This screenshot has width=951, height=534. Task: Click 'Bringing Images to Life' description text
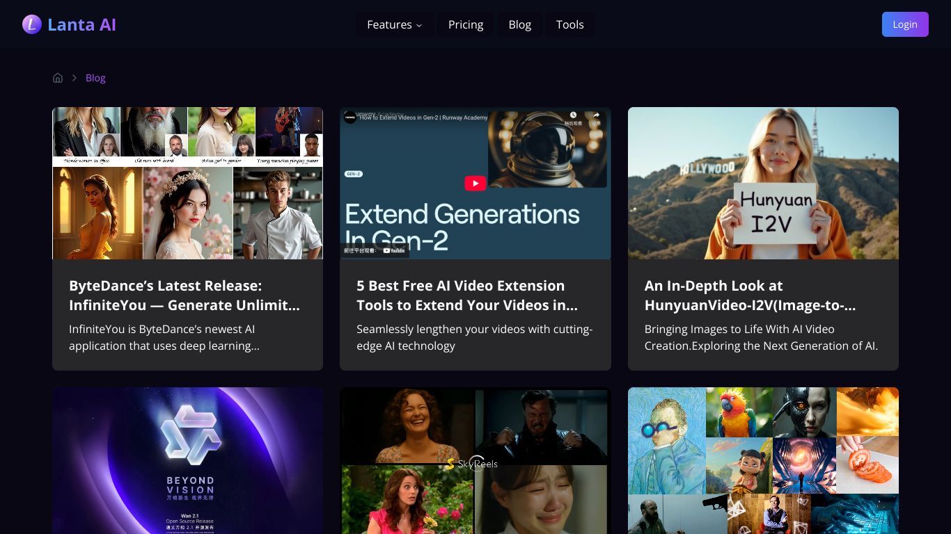[x=761, y=337]
